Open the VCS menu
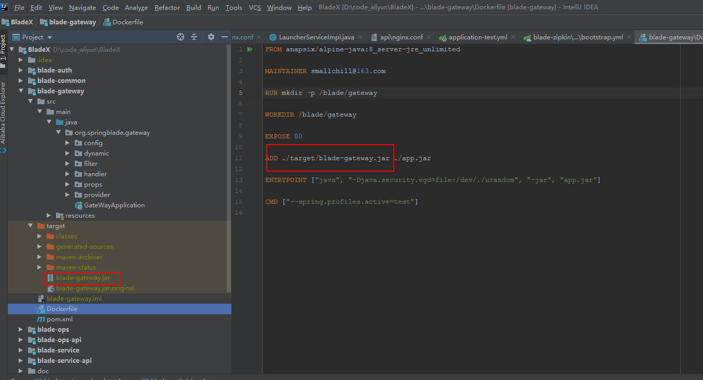This screenshot has width=703, height=380. [x=255, y=7]
